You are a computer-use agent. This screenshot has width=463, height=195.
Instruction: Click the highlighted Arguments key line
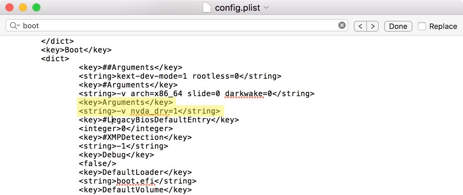[126, 102]
